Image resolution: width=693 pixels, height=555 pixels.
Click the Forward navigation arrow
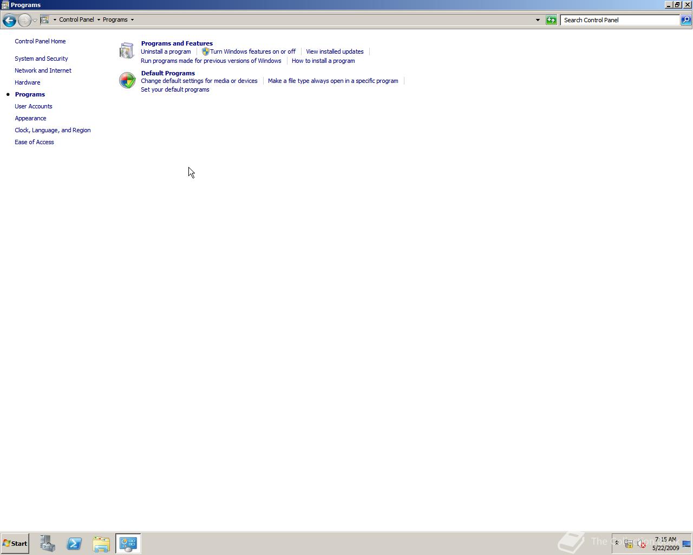point(24,20)
